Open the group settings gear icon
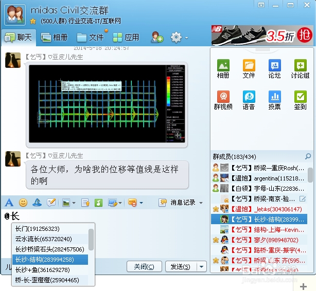The image size is (316, 291). pyautogui.click(x=176, y=38)
